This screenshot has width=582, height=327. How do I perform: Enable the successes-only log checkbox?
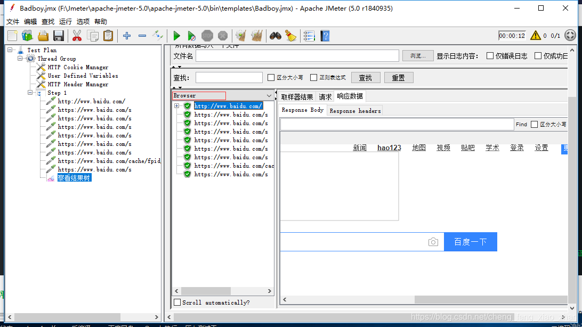[538, 55]
